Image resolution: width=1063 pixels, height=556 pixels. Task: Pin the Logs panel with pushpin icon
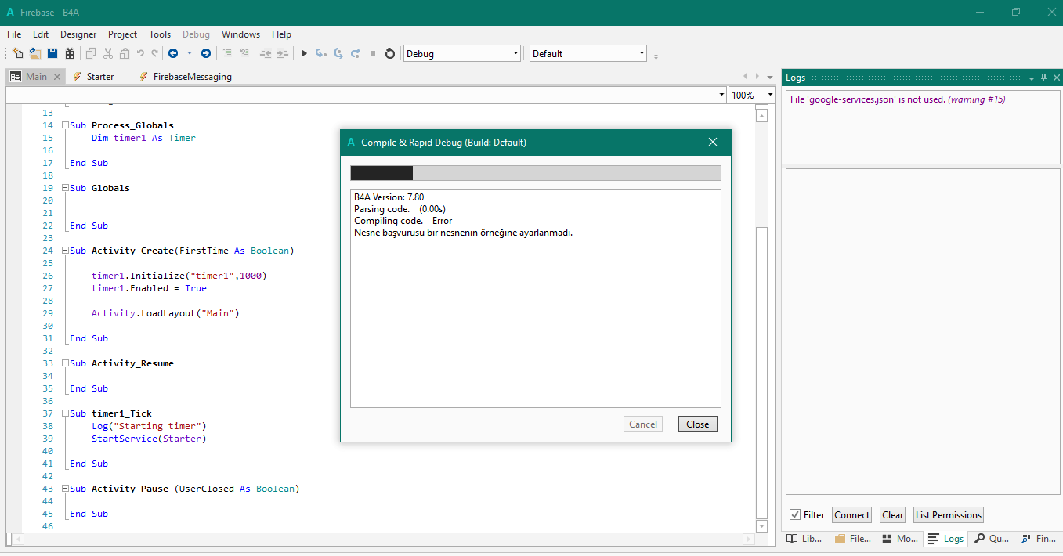[1043, 78]
